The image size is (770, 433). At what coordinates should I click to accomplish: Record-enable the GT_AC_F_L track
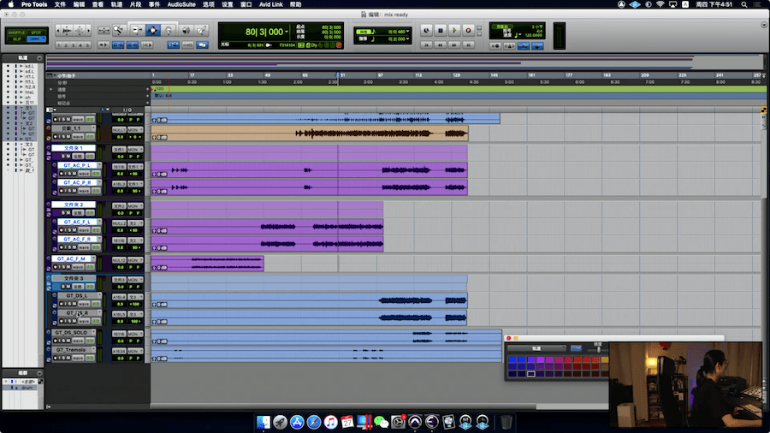click(x=62, y=229)
